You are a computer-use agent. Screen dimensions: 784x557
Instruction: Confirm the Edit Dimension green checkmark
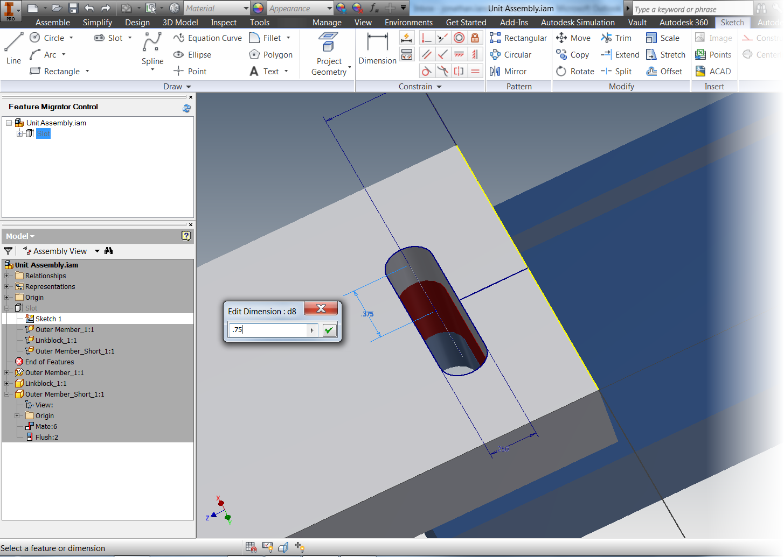point(329,330)
